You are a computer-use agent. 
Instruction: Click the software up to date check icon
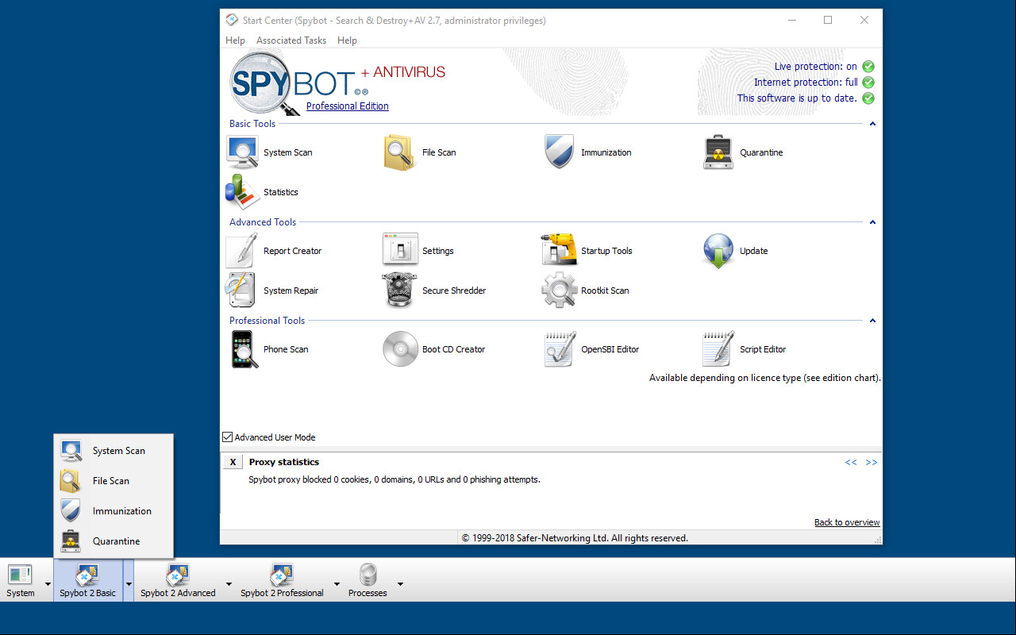pos(868,98)
